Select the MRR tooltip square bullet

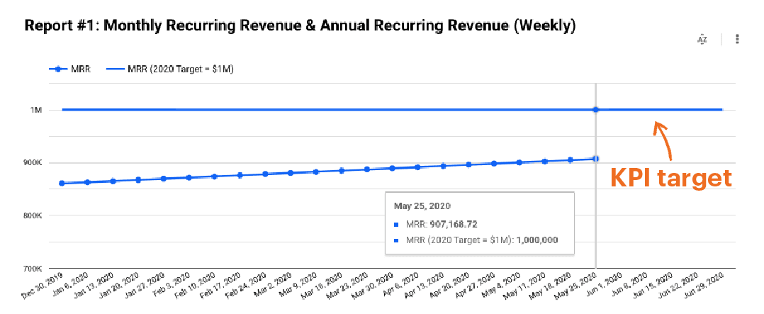click(x=396, y=225)
